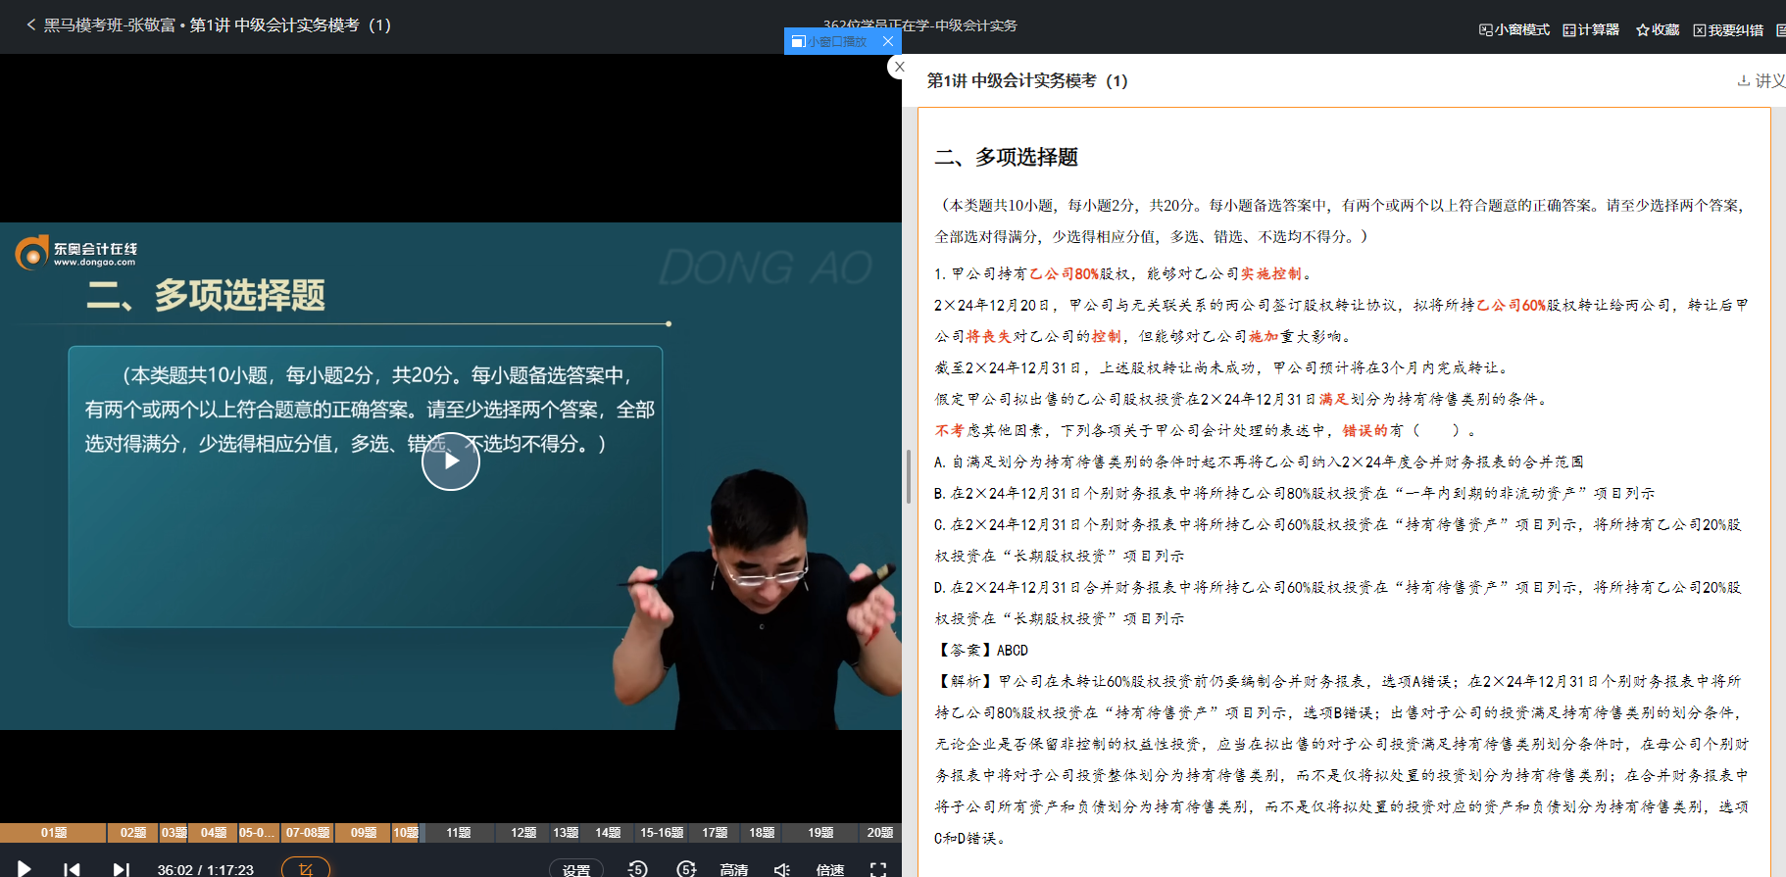Mute the video volume

coord(782,869)
